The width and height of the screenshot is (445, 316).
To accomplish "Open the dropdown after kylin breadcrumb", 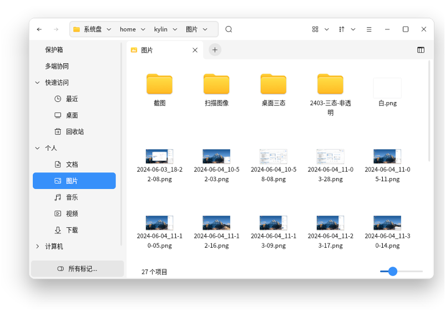I will tap(175, 29).
